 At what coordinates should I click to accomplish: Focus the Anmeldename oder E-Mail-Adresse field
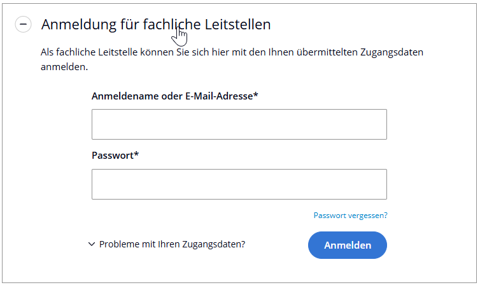point(239,124)
